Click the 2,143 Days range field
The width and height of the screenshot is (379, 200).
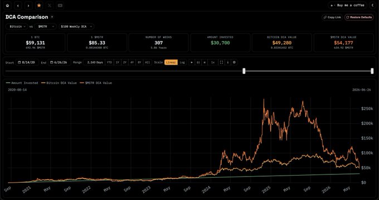[95, 62]
